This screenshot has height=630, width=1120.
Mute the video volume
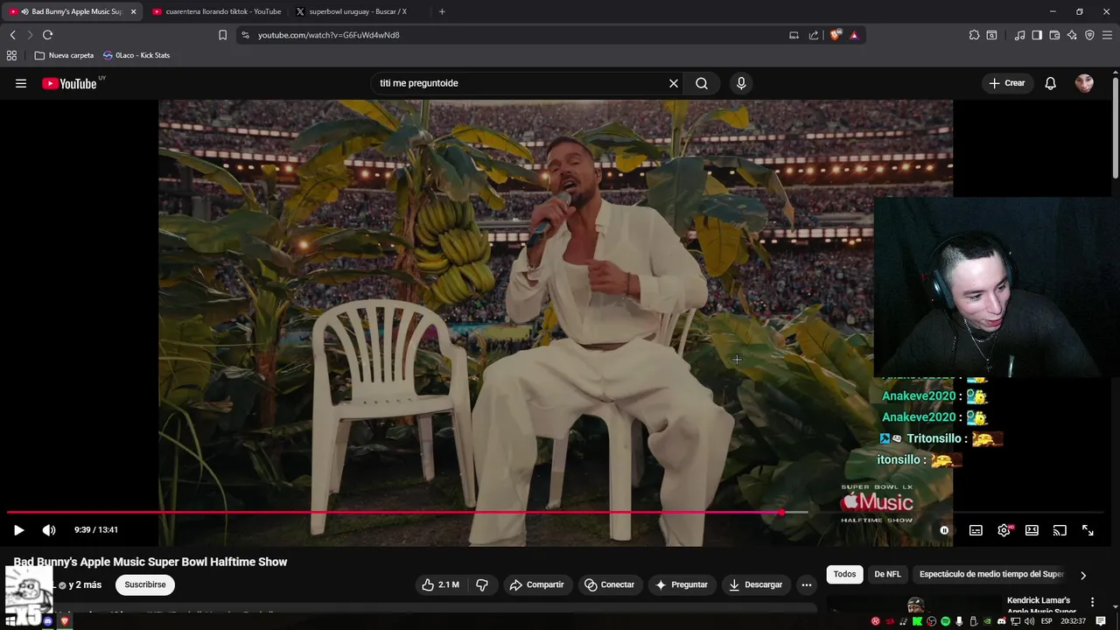pyautogui.click(x=49, y=530)
